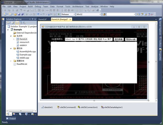Click the Extension Manager tools icon
Screen dimensions: 163x125
pos(152,14)
